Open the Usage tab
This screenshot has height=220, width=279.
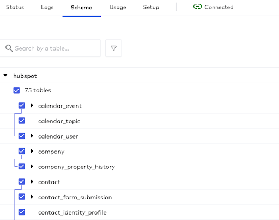point(118,7)
